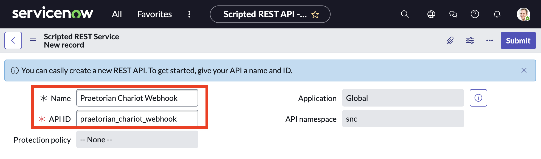Click the Scripted REST Service heading
This screenshot has width=541, height=159.
(x=81, y=37)
